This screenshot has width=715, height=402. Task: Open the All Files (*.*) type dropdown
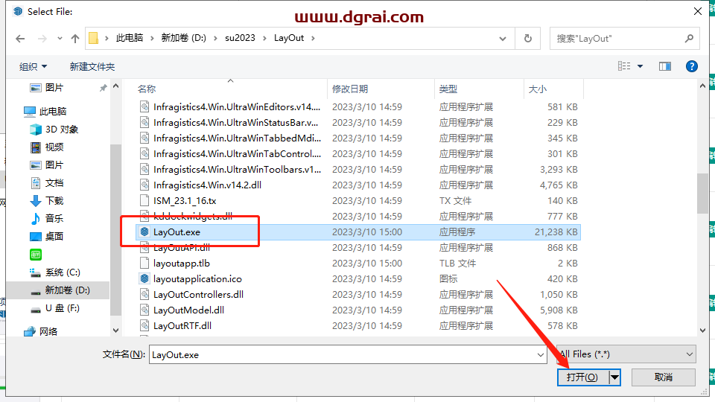point(626,354)
